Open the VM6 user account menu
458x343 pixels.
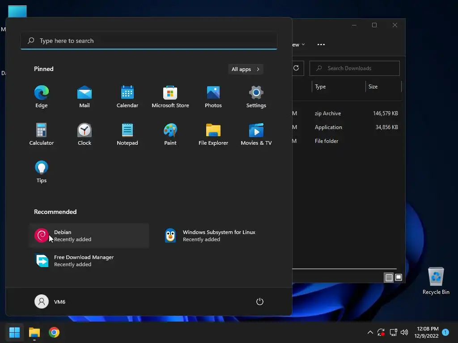pyautogui.click(x=50, y=301)
